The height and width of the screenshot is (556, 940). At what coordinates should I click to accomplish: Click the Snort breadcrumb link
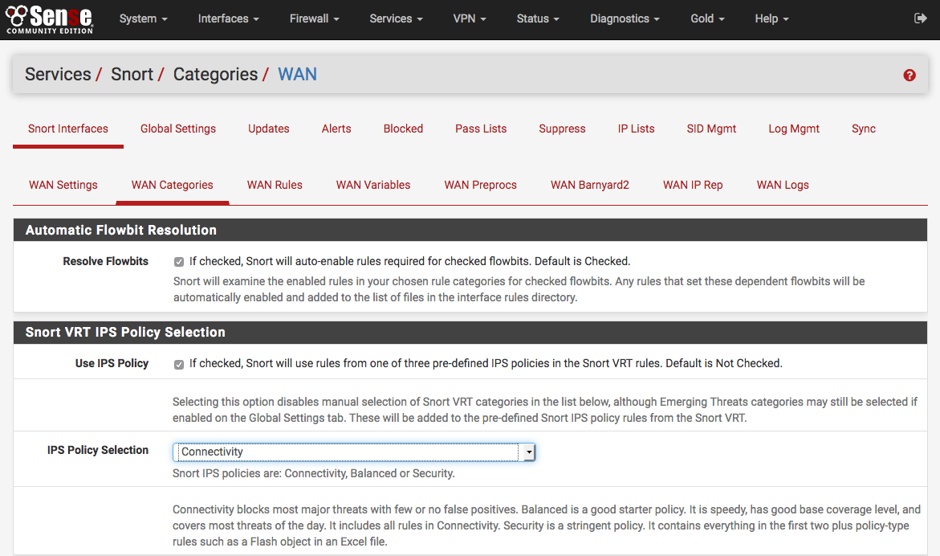click(132, 75)
